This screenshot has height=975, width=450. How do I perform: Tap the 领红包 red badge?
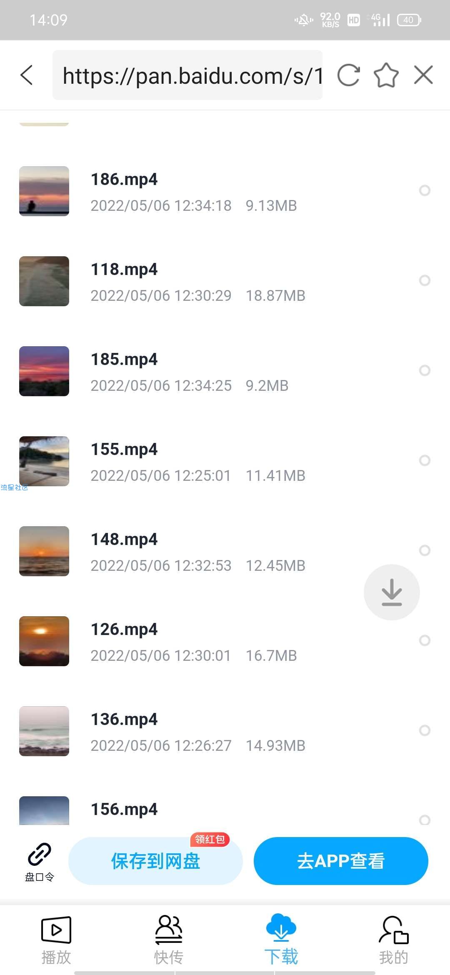point(210,839)
